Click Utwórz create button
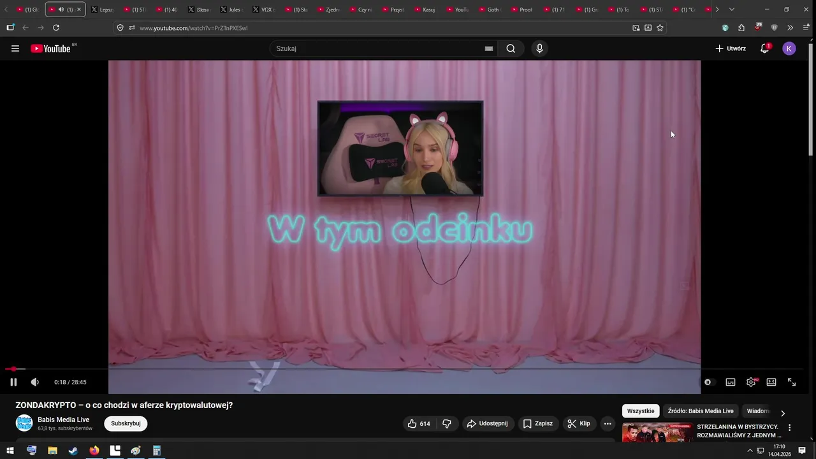Screen dimensions: 816x459 (731, 48)
